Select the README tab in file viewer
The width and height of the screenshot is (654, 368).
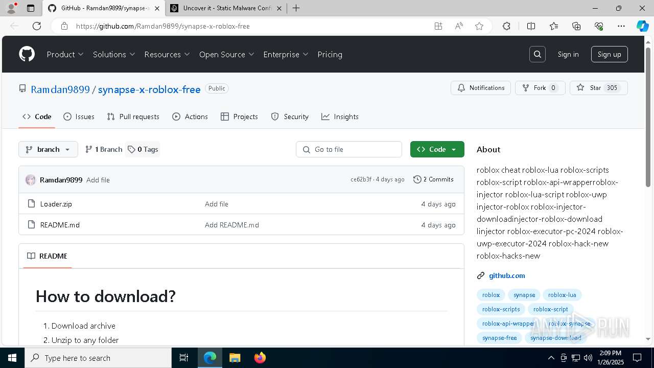(47, 256)
